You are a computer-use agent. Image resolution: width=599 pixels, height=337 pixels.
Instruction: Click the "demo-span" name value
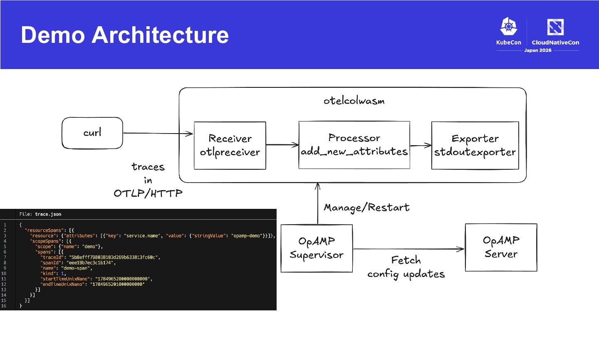pos(76,268)
